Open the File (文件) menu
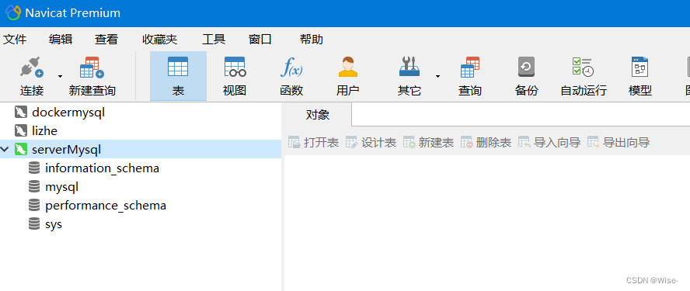The width and height of the screenshot is (690, 291). pyautogui.click(x=15, y=40)
